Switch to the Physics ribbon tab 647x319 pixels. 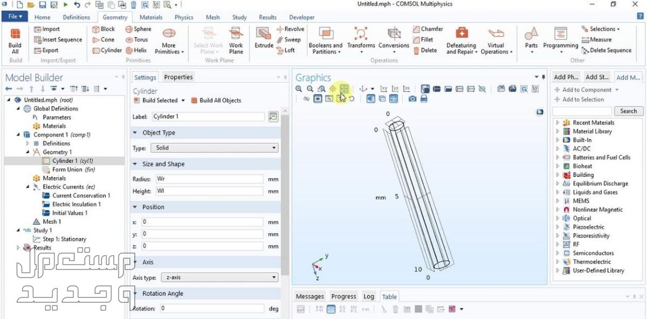click(x=184, y=17)
